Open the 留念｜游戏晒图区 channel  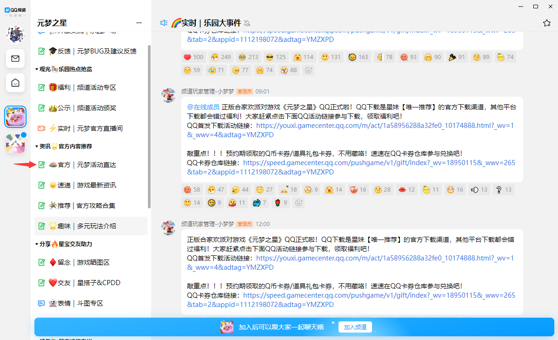[x=91, y=262]
